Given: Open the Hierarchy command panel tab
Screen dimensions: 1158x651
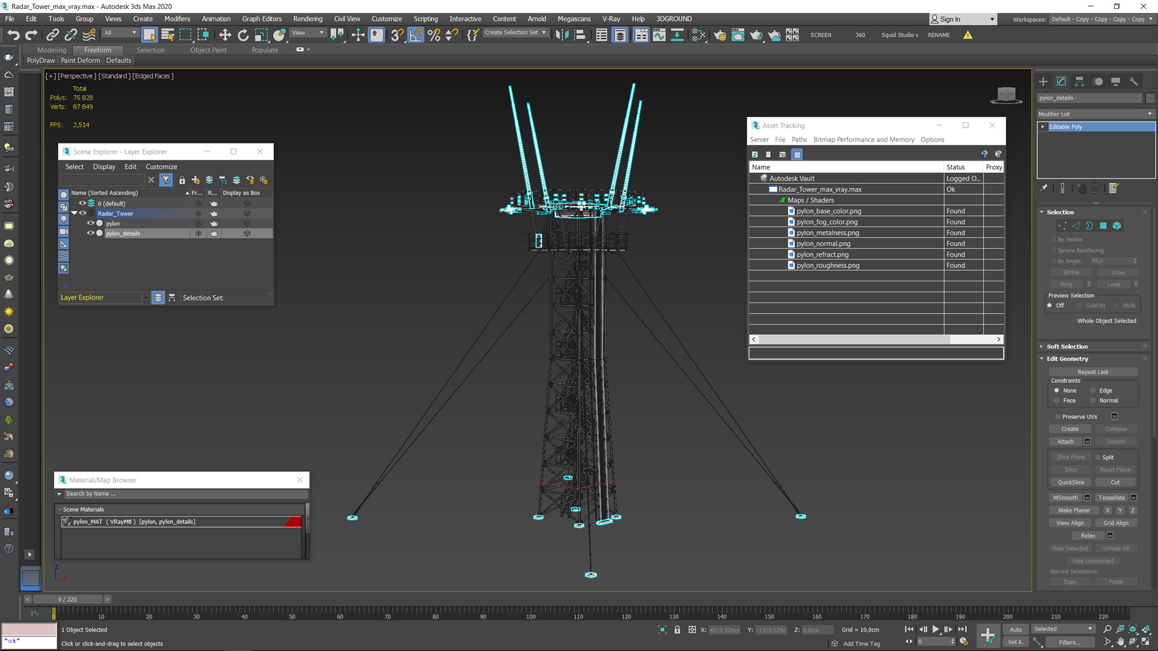Looking at the screenshot, I should pos(1080,81).
